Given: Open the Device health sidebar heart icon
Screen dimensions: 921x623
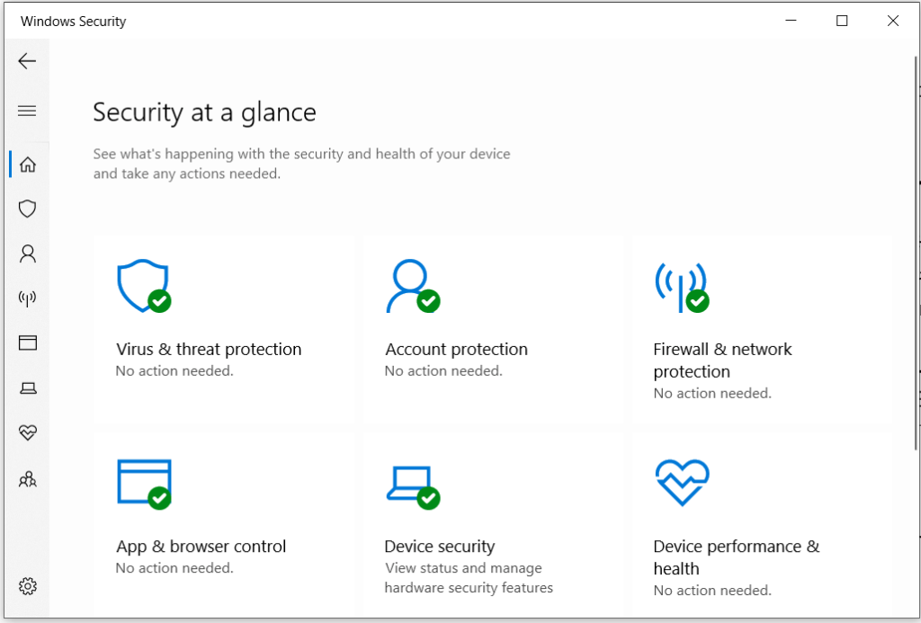Looking at the screenshot, I should (x=27, y=432).
